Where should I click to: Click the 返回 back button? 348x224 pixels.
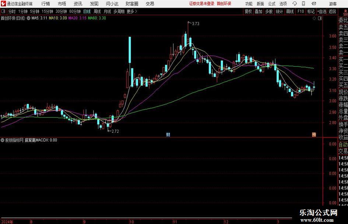pos(332,11)
